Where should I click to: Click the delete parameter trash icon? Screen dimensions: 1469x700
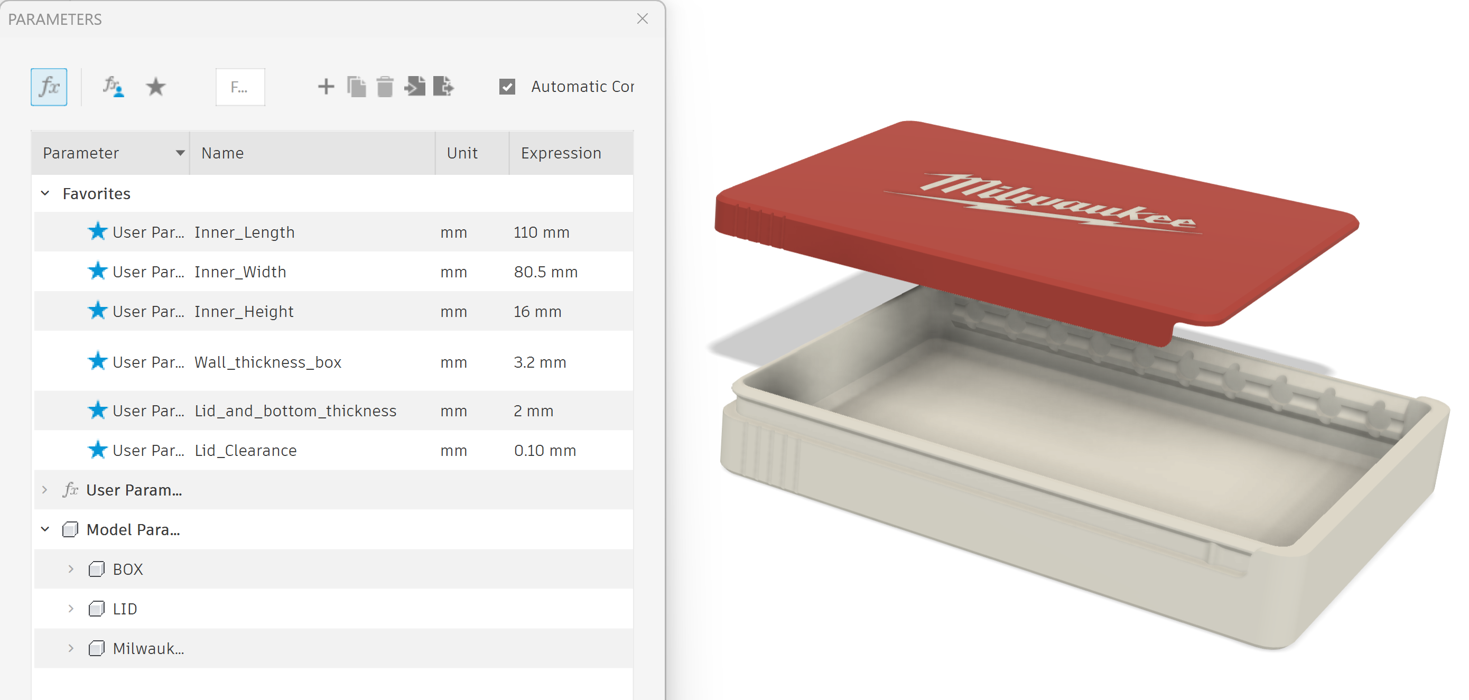pyautogui.click(x=385, y=87)
